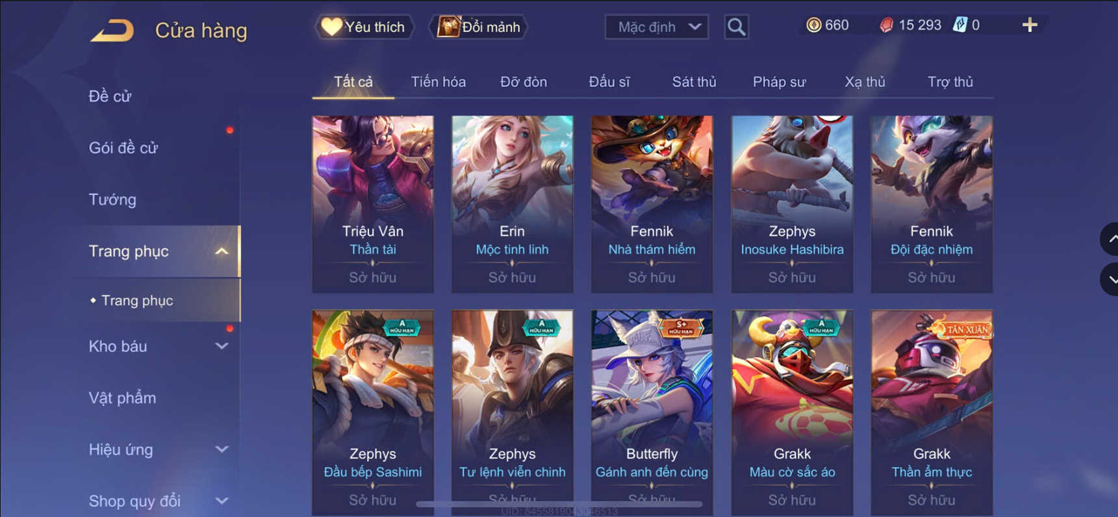This screenshot has height=517, width=1118.
Task: Switch to the Pháp sư tab
Action: [779, 82]
